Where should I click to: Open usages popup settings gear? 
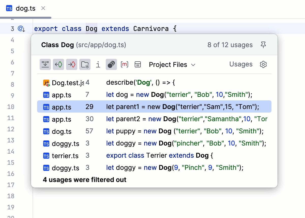(263, 64)
